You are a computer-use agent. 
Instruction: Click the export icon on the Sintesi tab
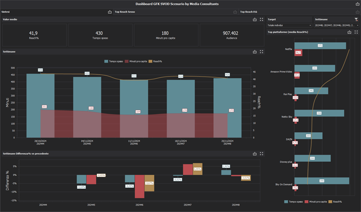[109, 12]
